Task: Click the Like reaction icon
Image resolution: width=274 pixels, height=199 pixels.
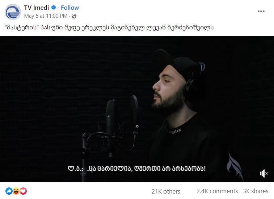Action: coord(9,191)
